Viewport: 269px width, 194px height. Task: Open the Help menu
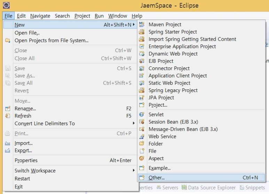[137, 16]
